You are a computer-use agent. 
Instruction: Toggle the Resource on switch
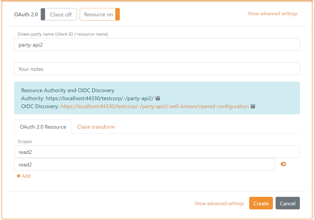(x=100, y=14)
